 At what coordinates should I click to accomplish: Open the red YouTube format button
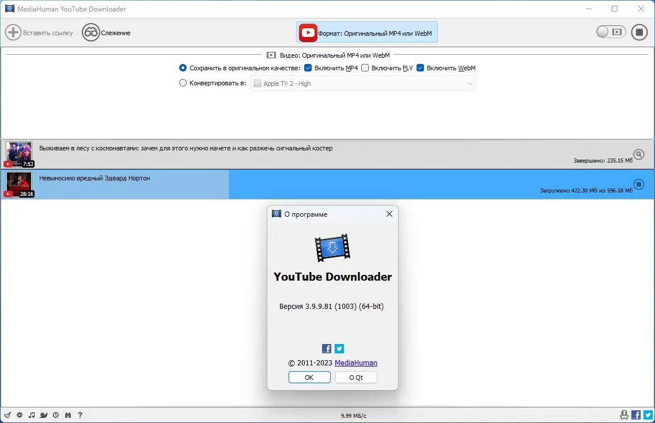(366, 32)
